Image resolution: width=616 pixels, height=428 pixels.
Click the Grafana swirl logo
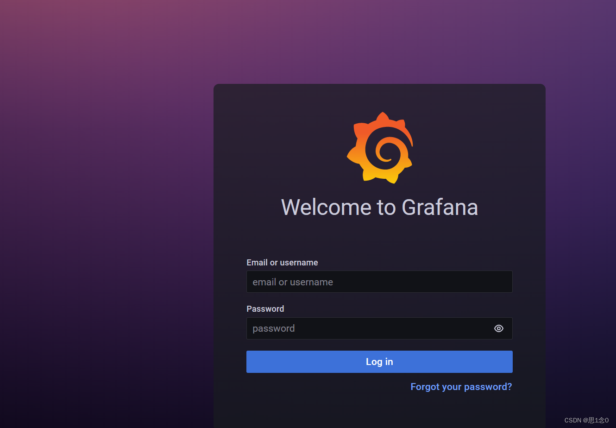click(380, 148)
